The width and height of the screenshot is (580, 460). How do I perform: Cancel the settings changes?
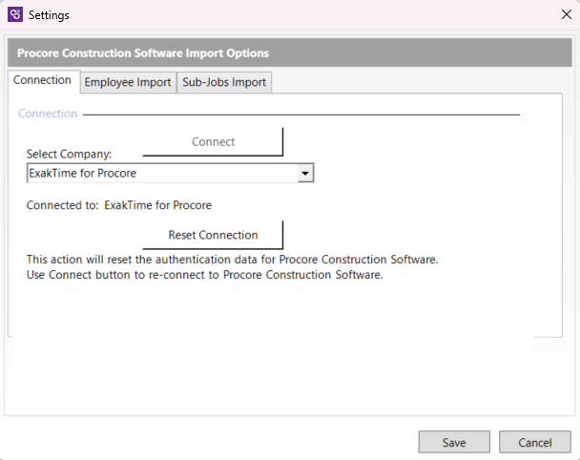pos(535,442)
